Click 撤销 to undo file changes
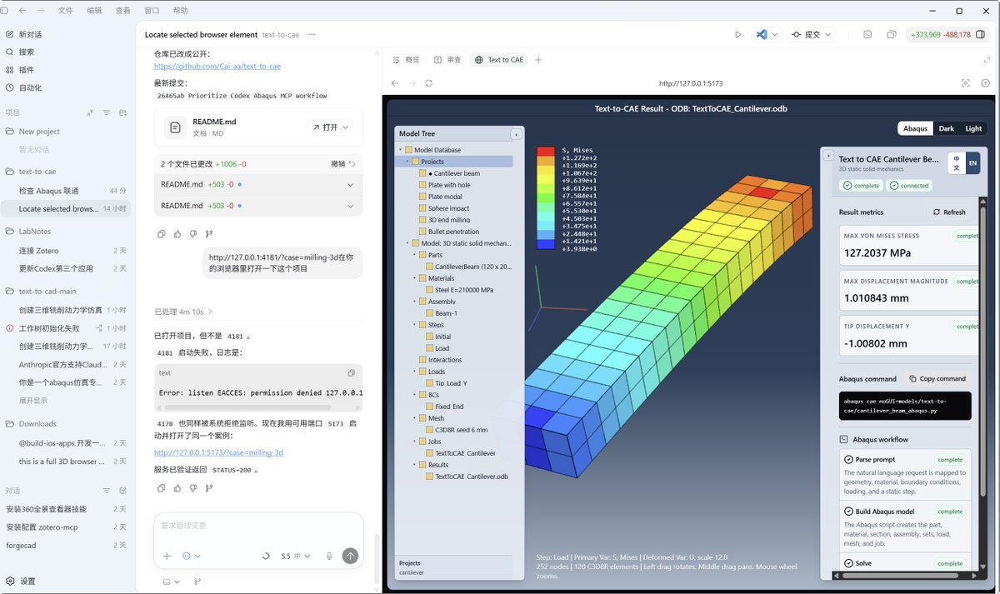This screenshot has width=1000, height=594. click(342, 164)
